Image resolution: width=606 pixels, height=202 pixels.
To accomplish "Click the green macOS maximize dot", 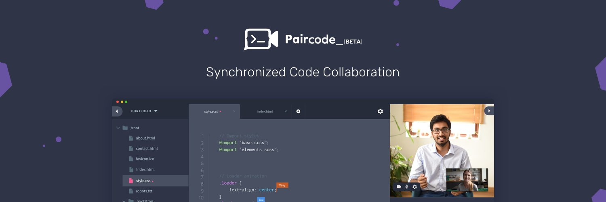I will (x=126, y=102).
